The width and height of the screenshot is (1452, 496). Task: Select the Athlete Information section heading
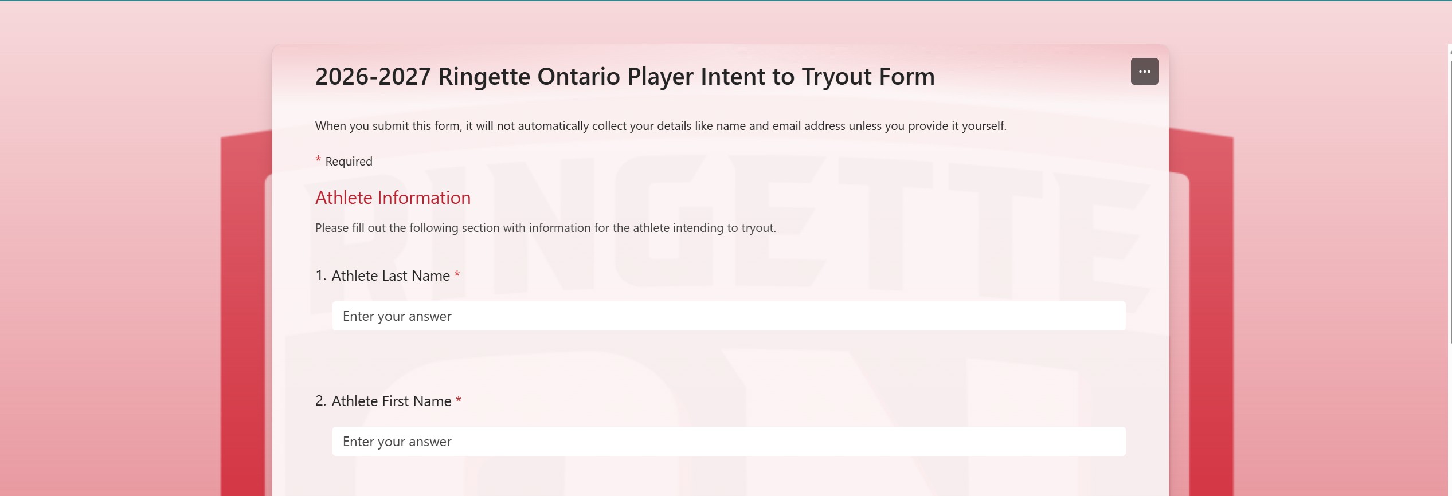tap(393, 198)
